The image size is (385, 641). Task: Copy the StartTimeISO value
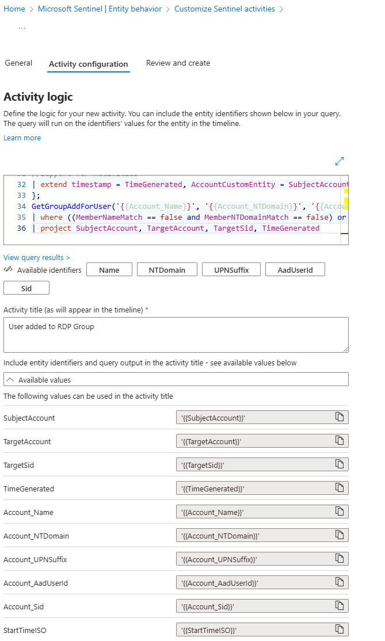click(x=340, y=629)
